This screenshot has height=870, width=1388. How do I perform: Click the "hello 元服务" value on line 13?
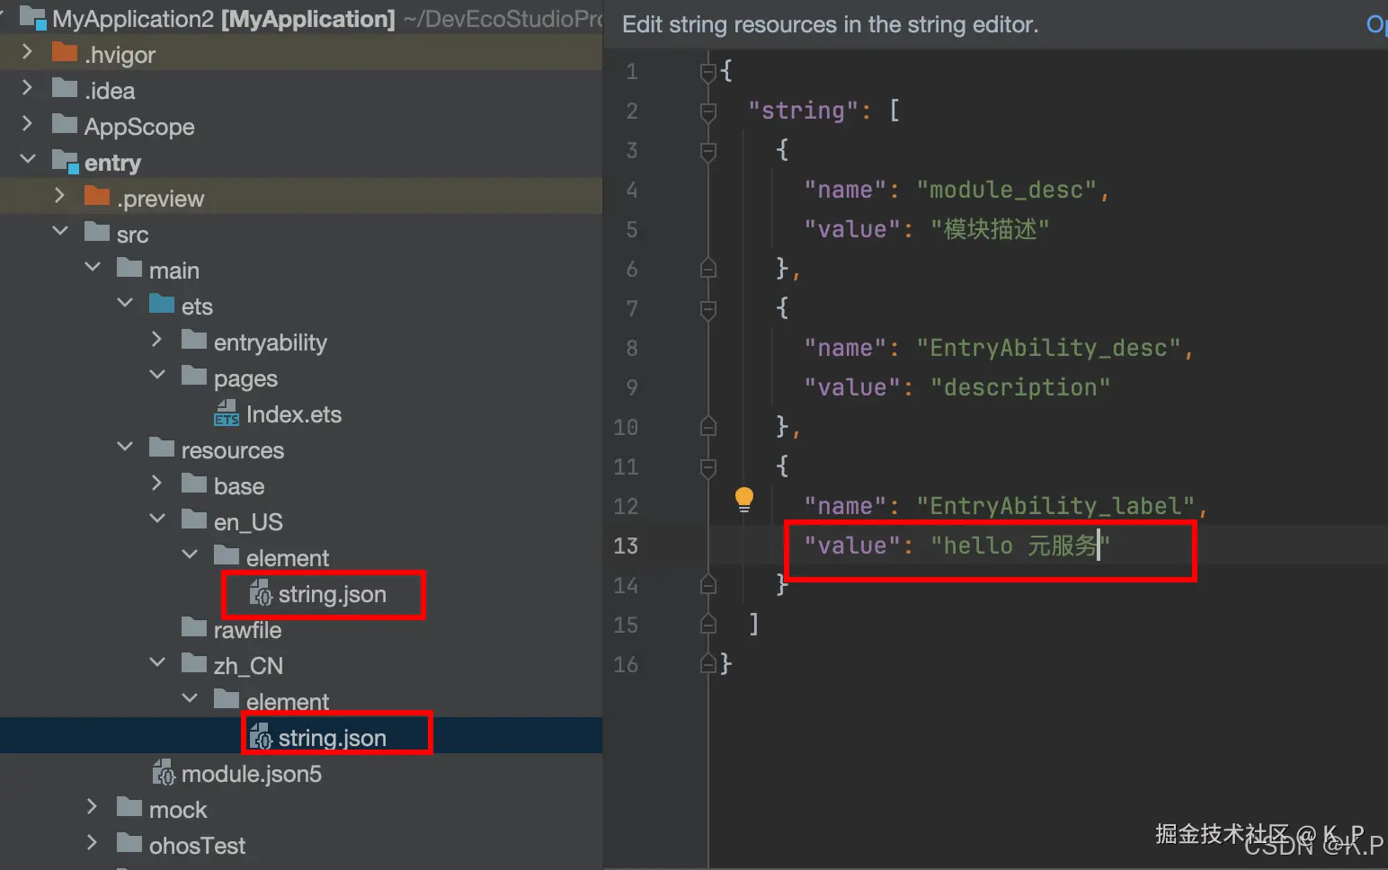coord(1019,546)
